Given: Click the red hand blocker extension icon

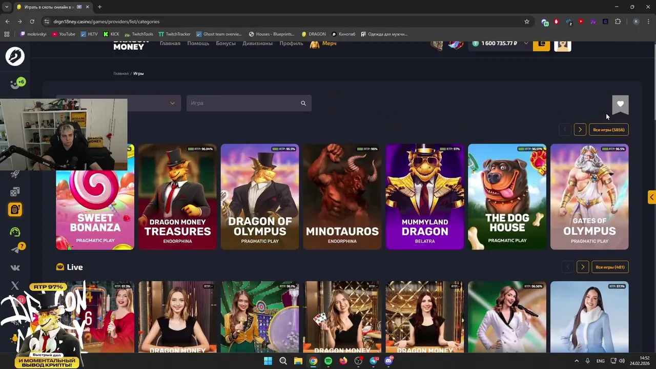Looking at the screenshot, I should (x=556, y=22).
